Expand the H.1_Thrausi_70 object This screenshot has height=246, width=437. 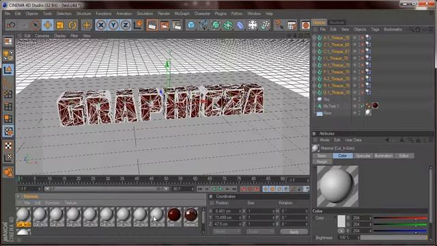tap(314, 65)
